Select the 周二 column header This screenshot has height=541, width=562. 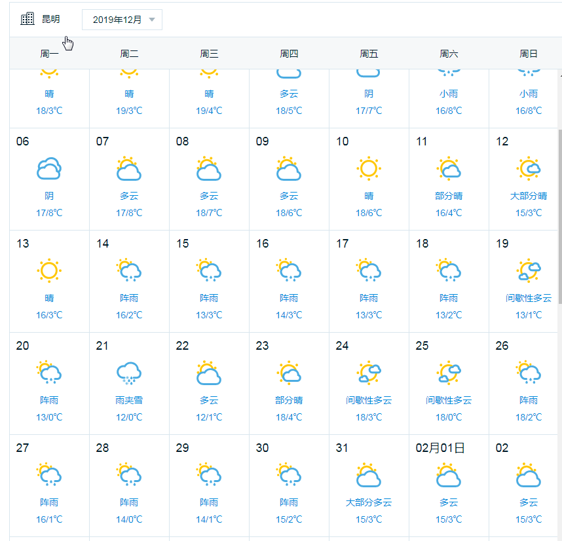(129, 54)
